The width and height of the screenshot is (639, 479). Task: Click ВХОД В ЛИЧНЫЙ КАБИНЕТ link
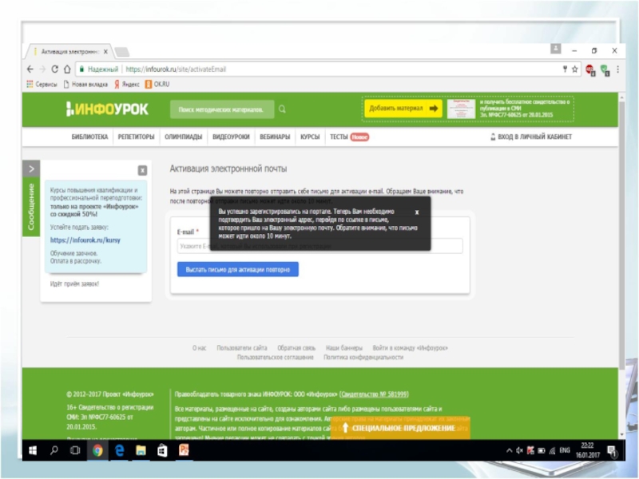pyautogui.click(x=531, y=137)
